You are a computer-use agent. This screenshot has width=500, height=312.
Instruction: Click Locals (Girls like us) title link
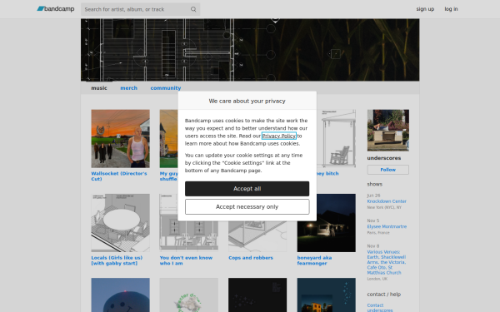coord(117,260)
